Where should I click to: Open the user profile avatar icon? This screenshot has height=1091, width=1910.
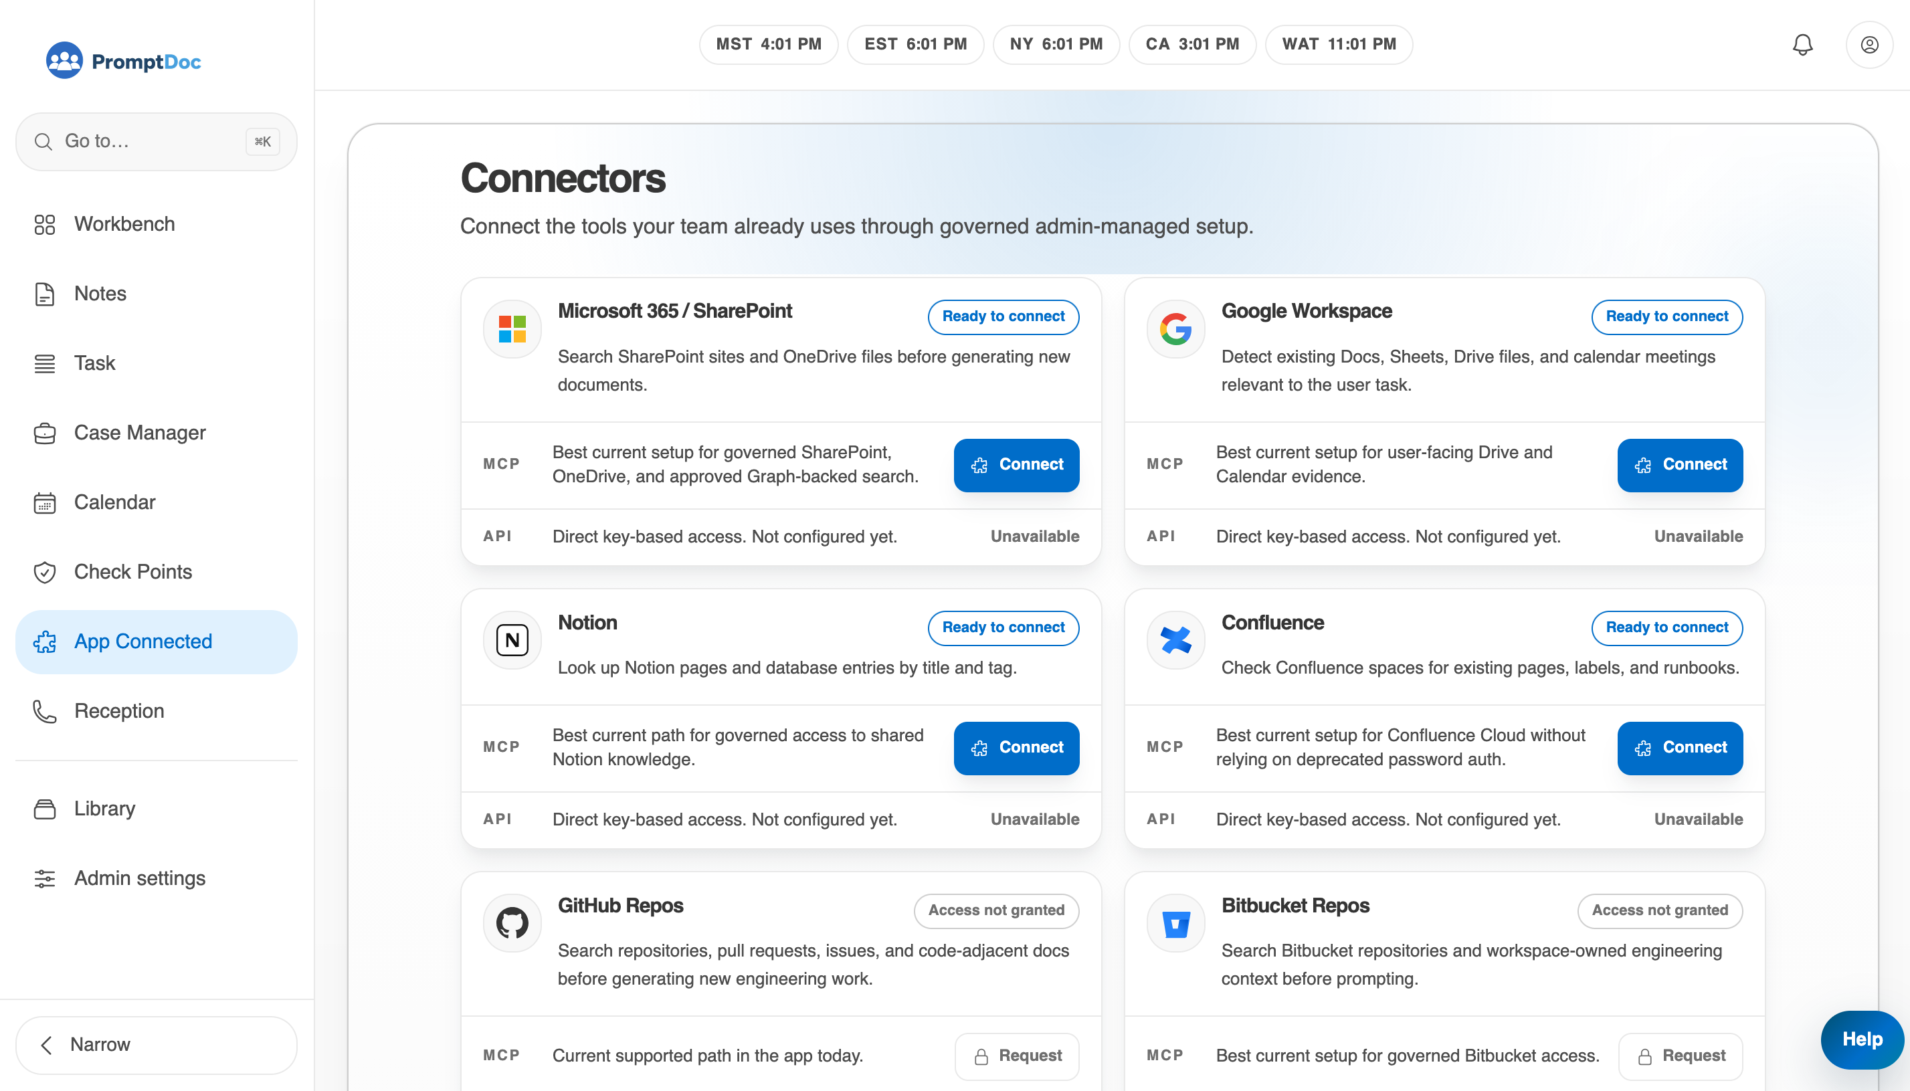(x=1869, y=44)
